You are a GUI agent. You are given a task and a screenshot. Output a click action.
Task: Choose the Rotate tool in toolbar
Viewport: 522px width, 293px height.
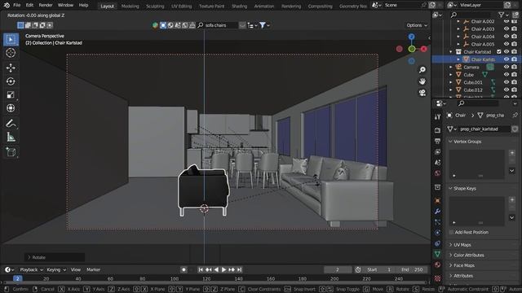coord(11,81)
